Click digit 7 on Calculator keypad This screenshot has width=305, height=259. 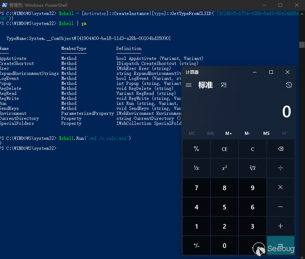click(196, 188)
